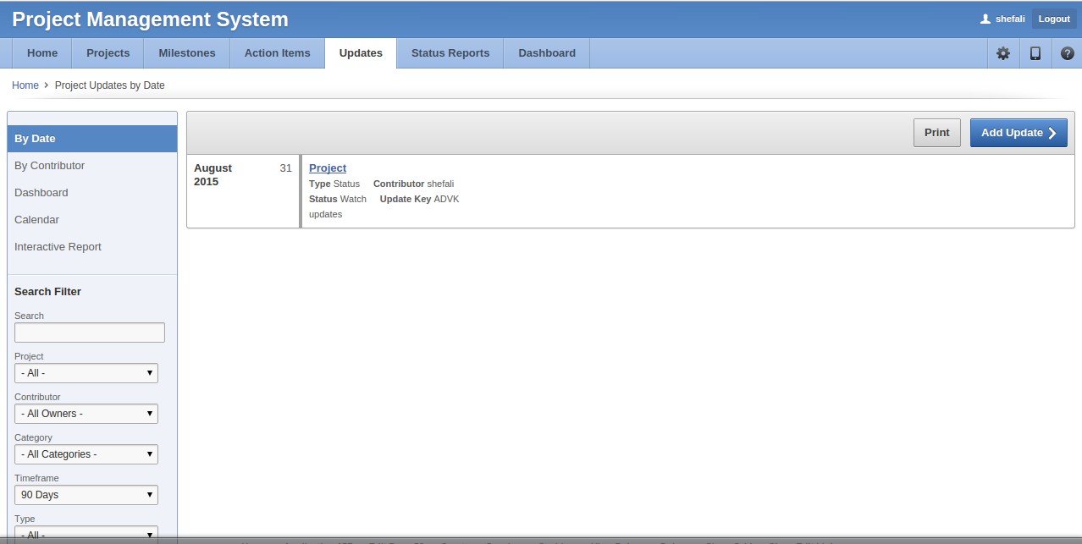Screen dimensions: 1082x544
Task: Click the shefali user profile icon
Action: click(985, 19)
